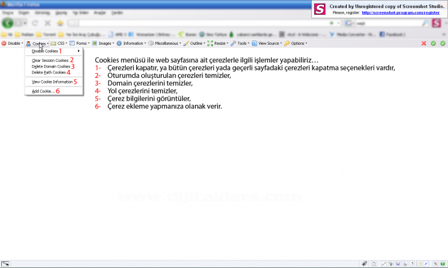Open the CSS toolbar dropdown
This screenshot has width=448, height=268.
(x=61, y=44)
